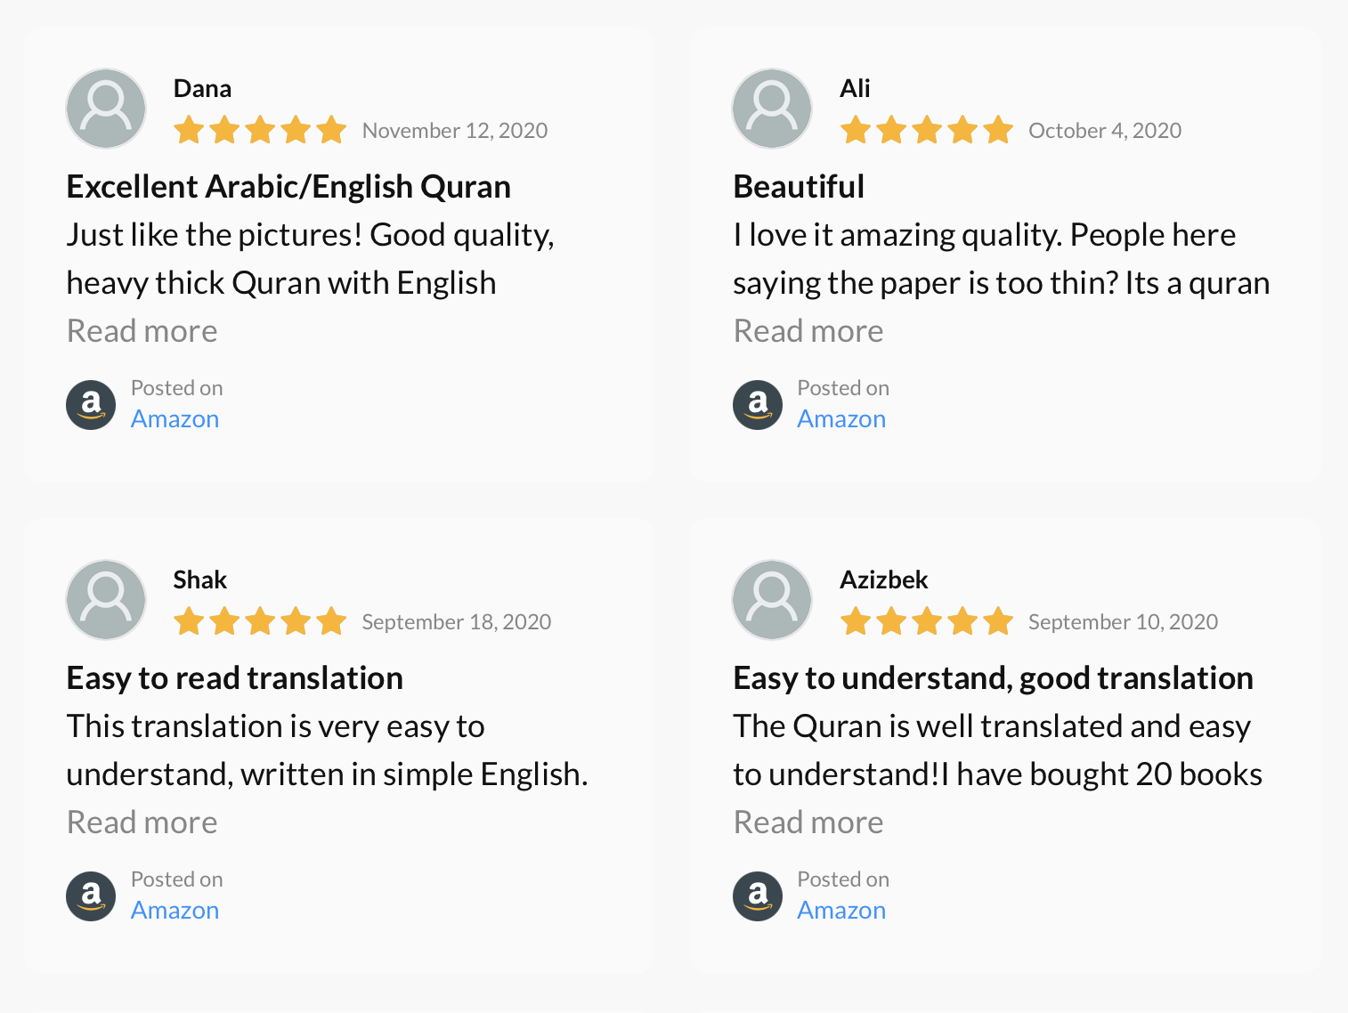Image resolution: width=1348 pixels, height=1013 pixels.
Task: Follow the Amazon link on Shak's review
Action: pyautogui.click(x=175, y=911)
